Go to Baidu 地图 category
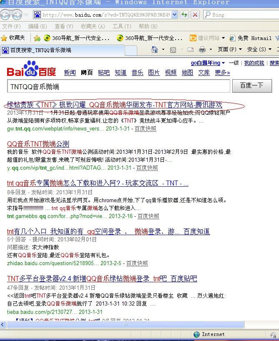This screenshot has height=341, width=279. (187, 73)
